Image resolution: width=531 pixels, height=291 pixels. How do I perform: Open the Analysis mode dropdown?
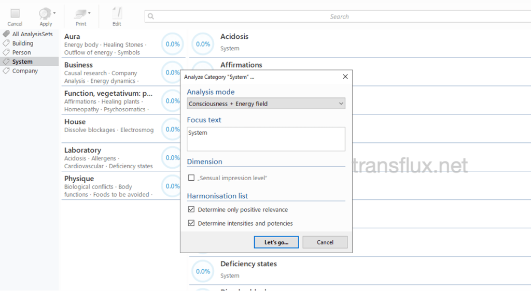265,104
